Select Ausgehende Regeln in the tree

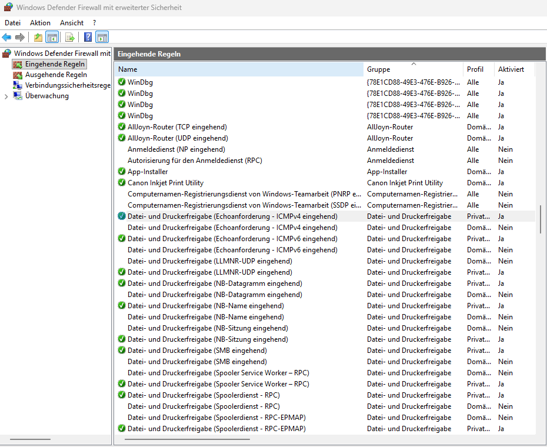click(56, 75)
